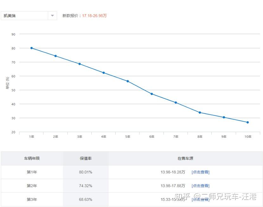The height and width of the screenshot is (207, 263).
Task: Click the 凯美瑞 model selection field
Action: click(29, 16)
